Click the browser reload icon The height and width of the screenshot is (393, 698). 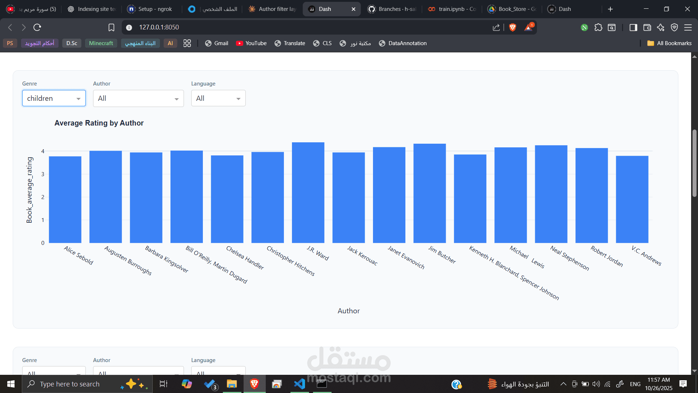pyautogui.click(x=37, y=27)
